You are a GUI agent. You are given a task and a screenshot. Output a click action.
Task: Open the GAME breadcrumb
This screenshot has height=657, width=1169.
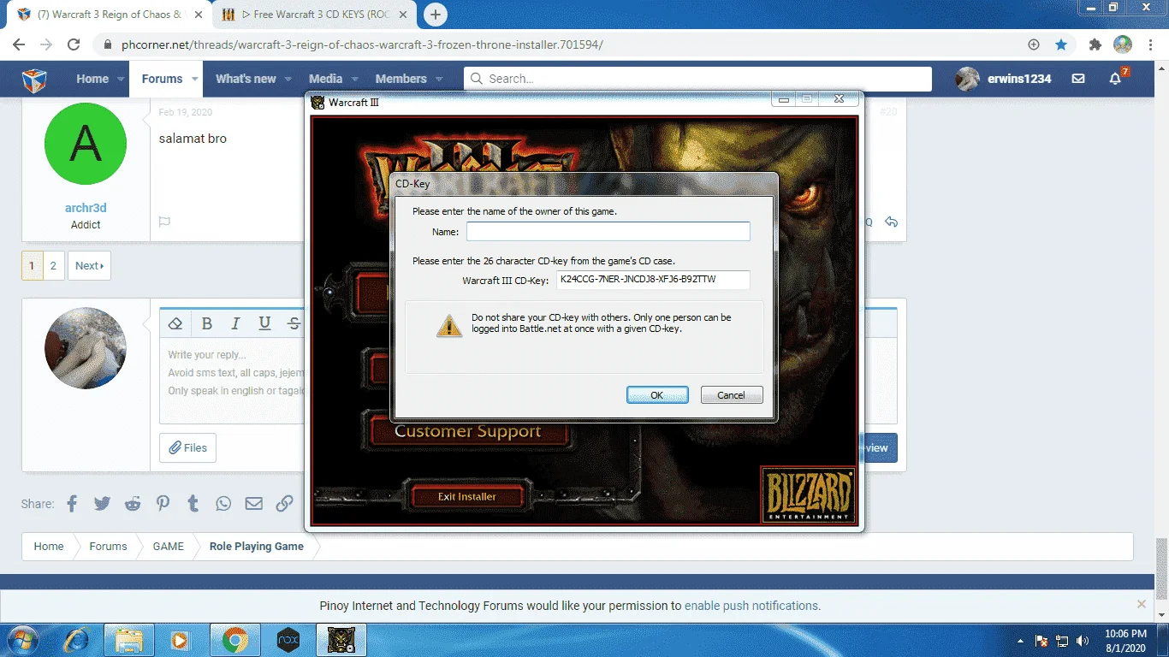pyautogui.click(x=169, y=547)
